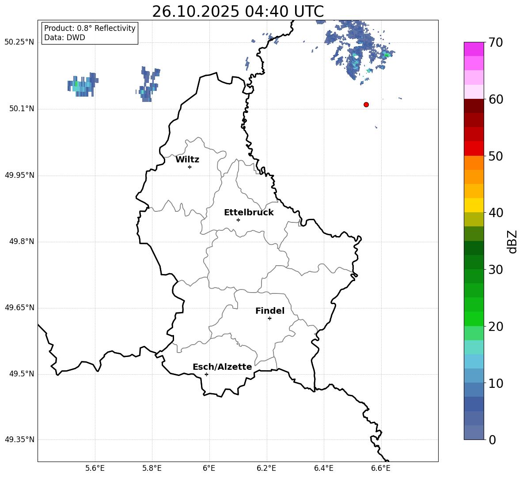Click the colorbar tick value 40

click(496, 213)
